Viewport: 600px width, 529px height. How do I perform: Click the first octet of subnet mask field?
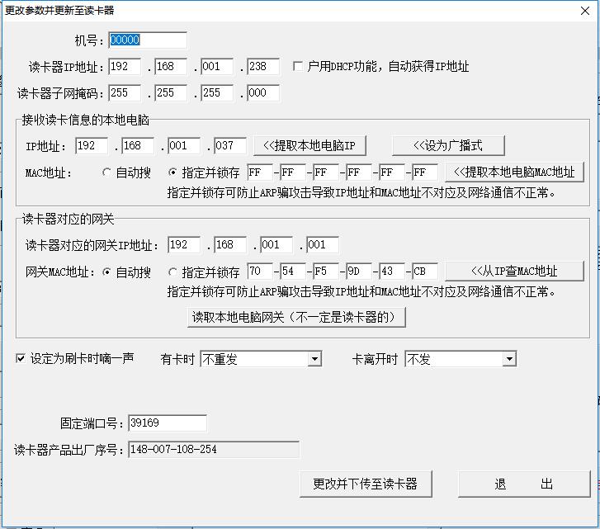(125, 92)
